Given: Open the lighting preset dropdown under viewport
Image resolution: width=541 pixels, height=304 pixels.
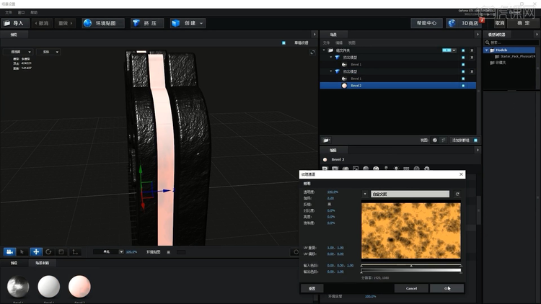Looking at the screenshot, I should [108, 252].
